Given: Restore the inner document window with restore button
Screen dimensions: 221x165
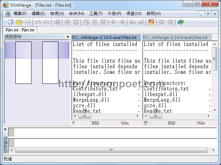Looking at the screenshot, I should 208,14.
